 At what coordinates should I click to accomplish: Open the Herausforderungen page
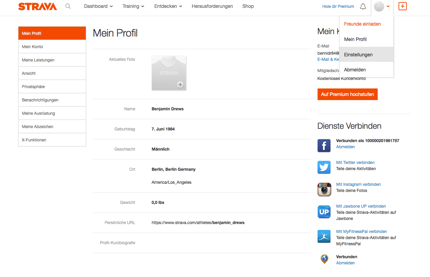212,6
